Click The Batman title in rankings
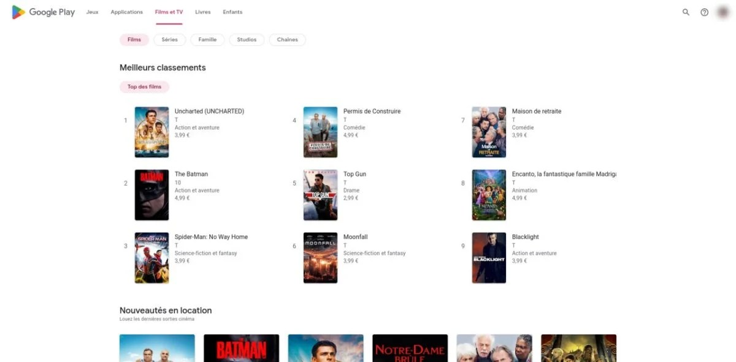This screenshot has width=736, height=362. (191, 174)
